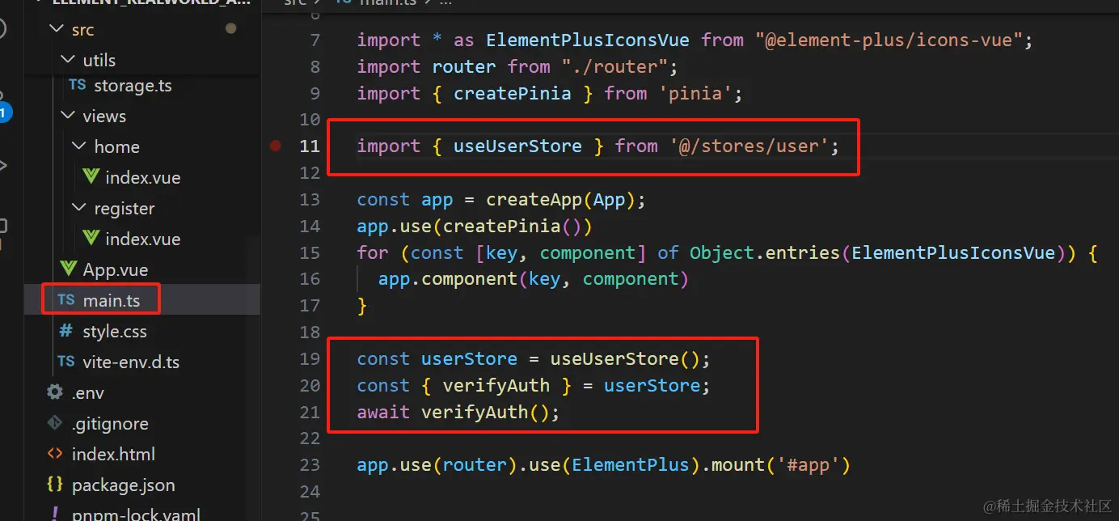The image size is (1119, 521).
Task: Collapse the src folder chevron
Action: (56, 29)
